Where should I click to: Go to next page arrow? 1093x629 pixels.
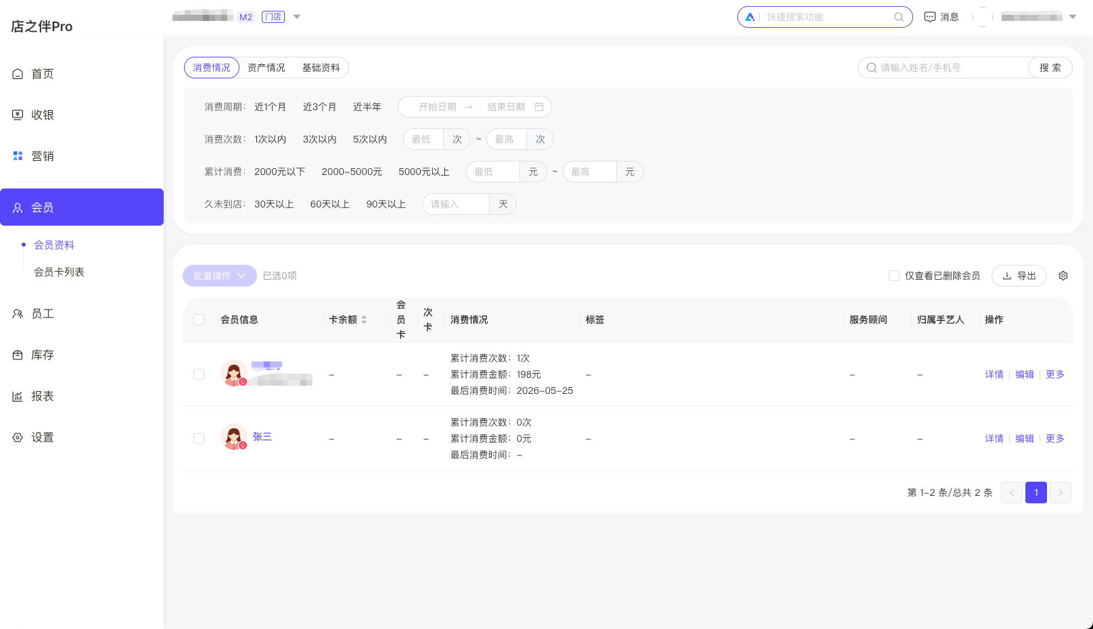point(1061,493)
